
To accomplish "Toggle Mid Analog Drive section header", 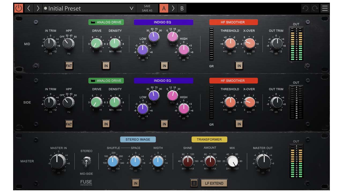I will point(106,22).
